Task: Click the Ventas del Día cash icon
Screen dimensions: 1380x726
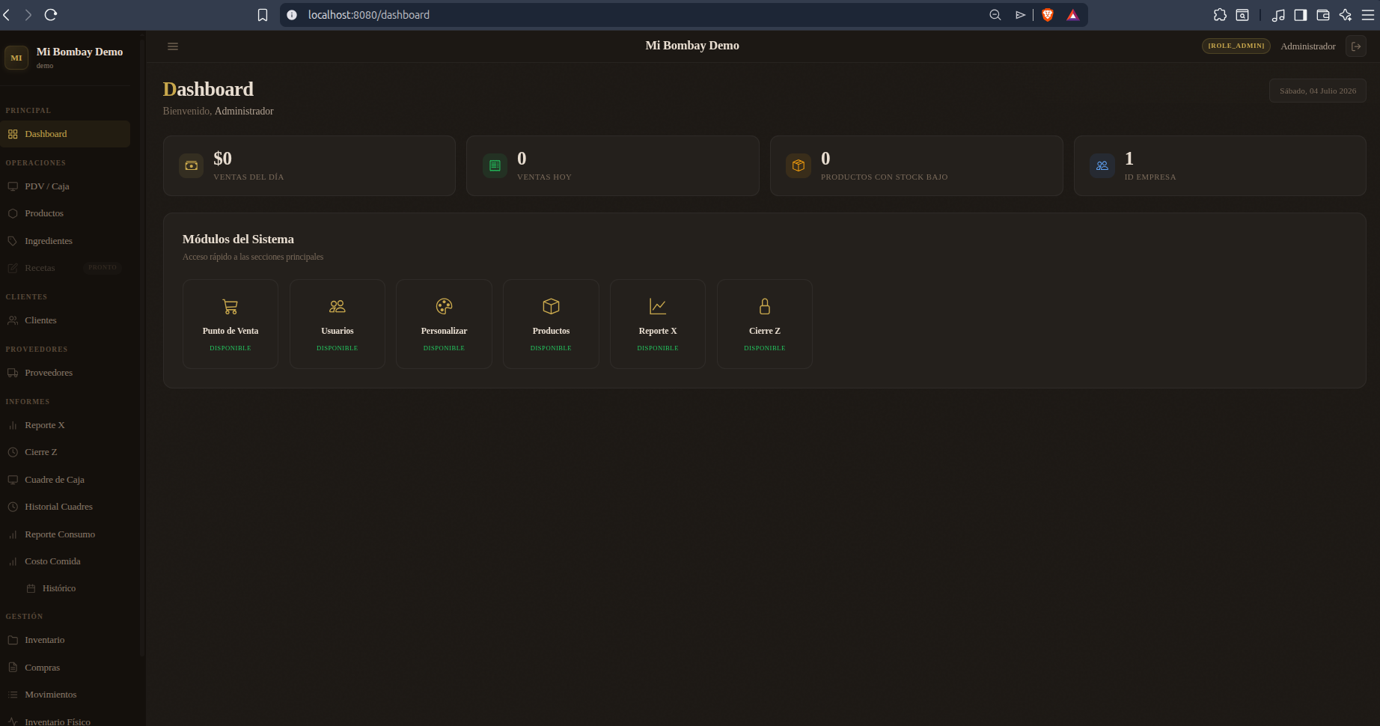Action: click(x=192, y=165)
